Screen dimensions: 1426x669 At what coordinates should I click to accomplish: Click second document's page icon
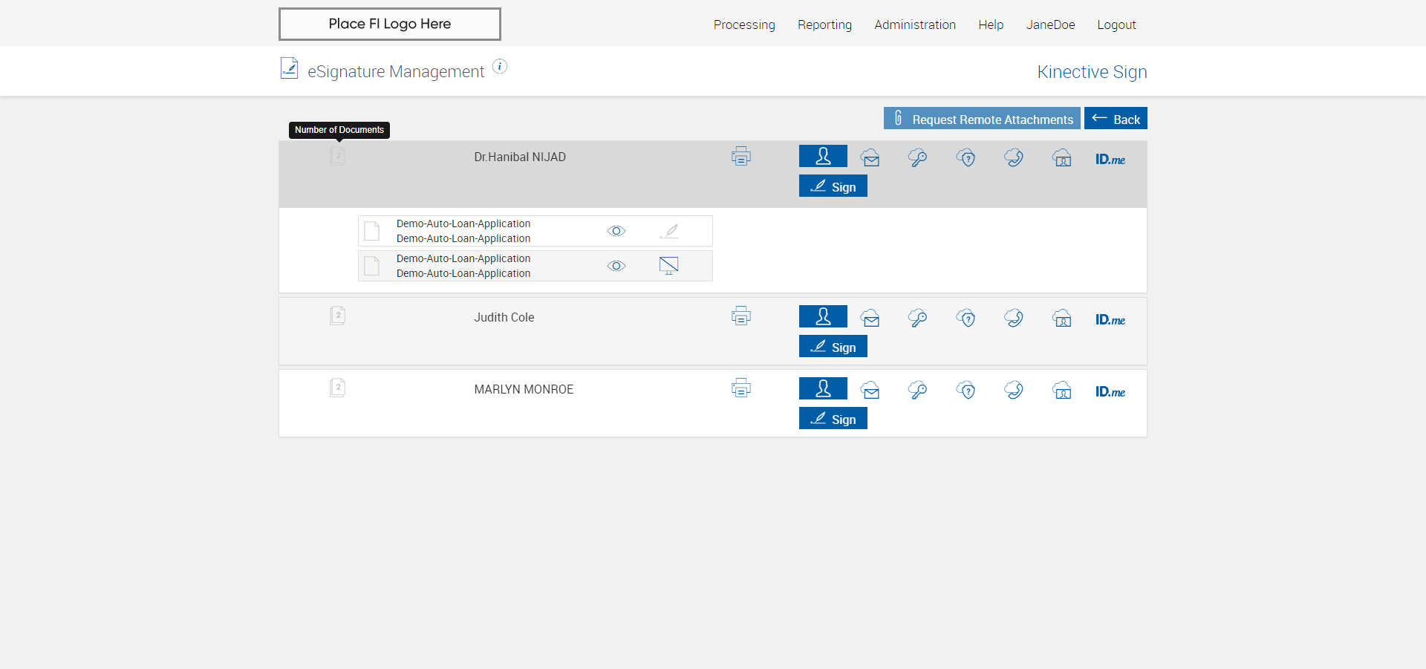(x=372, y=266)
